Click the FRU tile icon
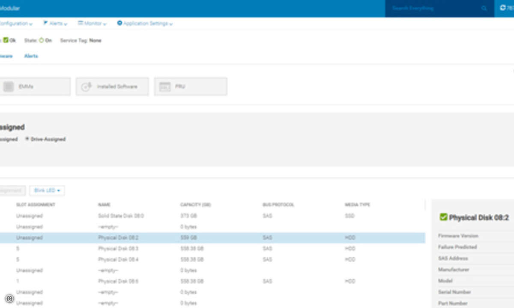514x308 pixels. 165,86
